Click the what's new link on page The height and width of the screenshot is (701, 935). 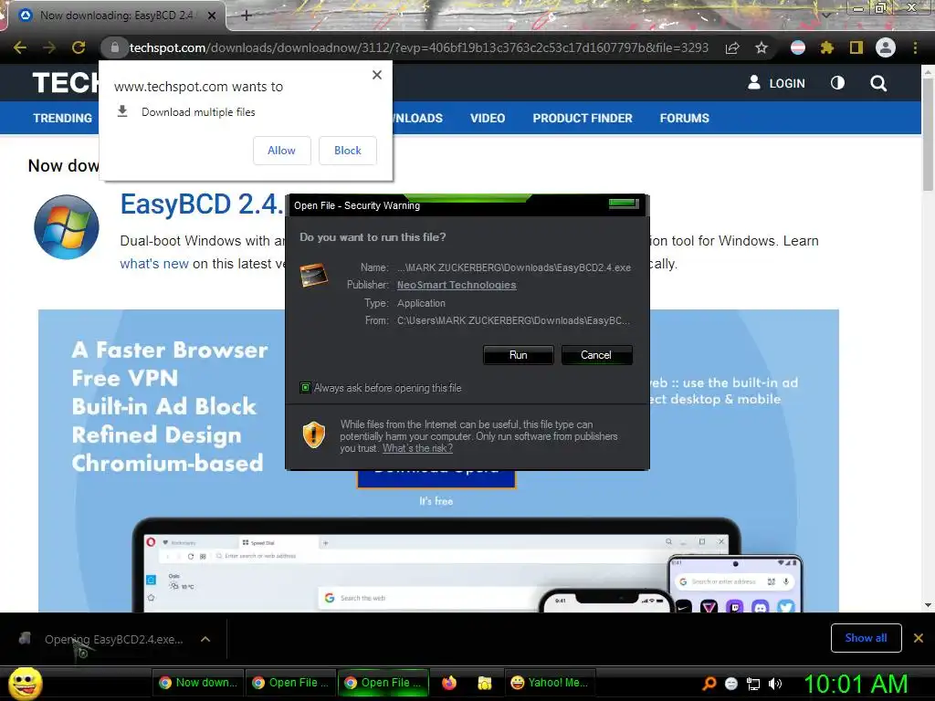153,264
